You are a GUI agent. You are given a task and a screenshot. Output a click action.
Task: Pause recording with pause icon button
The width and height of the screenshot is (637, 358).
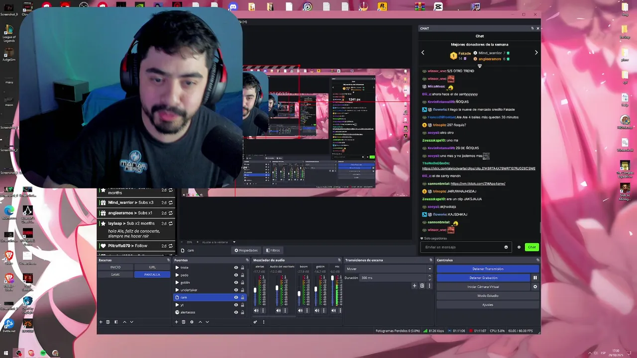tap(535, 278)
